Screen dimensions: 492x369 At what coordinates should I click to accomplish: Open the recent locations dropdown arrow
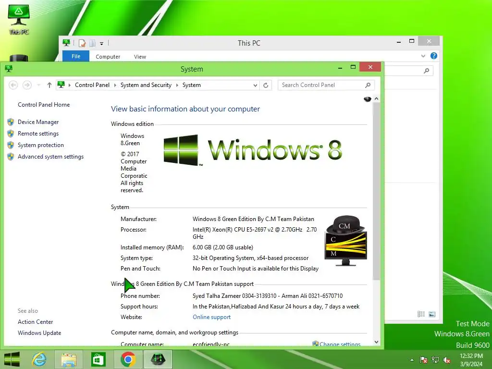point(38,85)
